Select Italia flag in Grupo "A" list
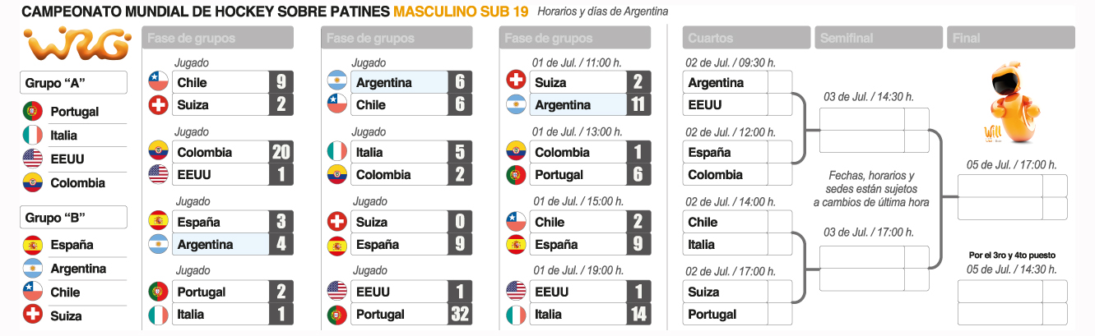The height and width of the screenshot is (336, 1095). click(x=33, y=136)
